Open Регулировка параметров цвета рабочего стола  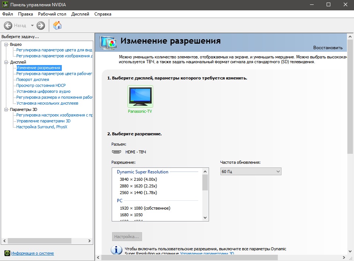pyautogui.click(x=54, y=74)
